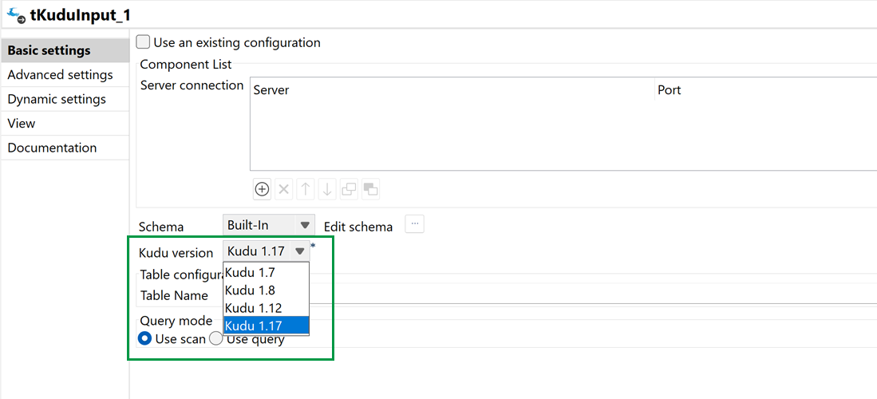Click the Edit schema ellipsis button

click(x=414, y=223)
